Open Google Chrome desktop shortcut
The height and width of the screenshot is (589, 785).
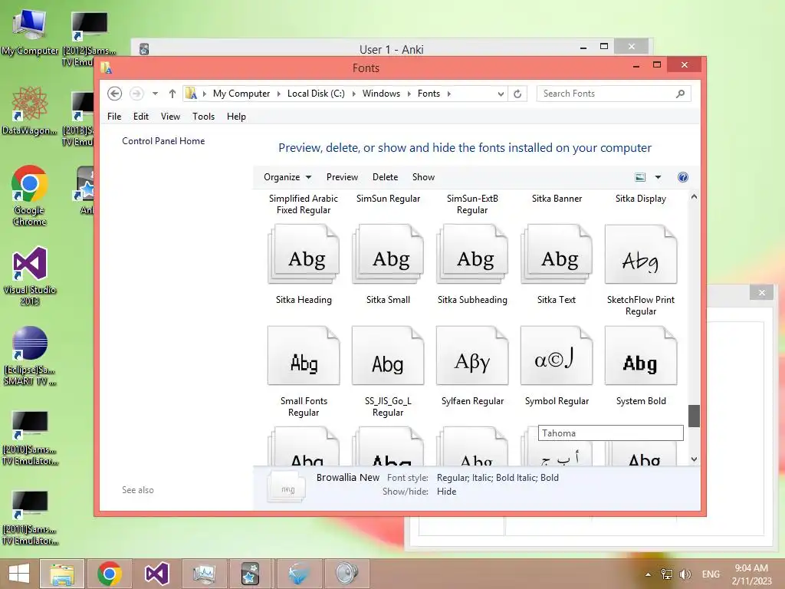click(30, 196)
